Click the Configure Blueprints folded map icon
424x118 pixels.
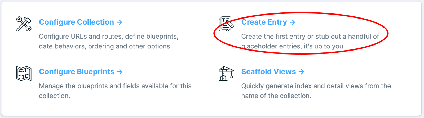pyautogui.click(x=24, y=73)
